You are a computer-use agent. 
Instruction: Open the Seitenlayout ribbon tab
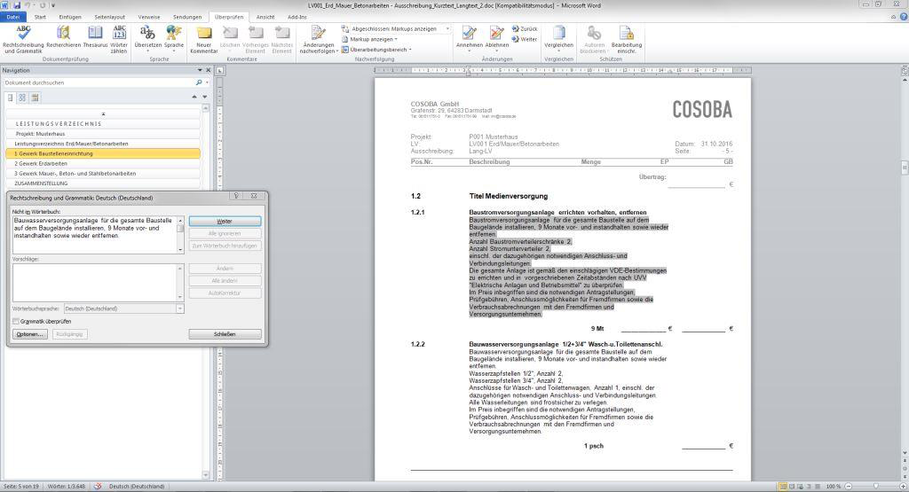[x=109, y=17]
